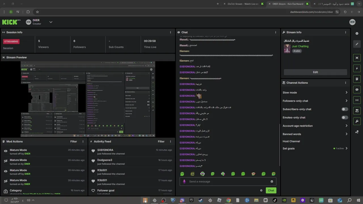Switch to the Arabic-titled browser tab
This screenshot has width=363, height=204.
point(334,4)
